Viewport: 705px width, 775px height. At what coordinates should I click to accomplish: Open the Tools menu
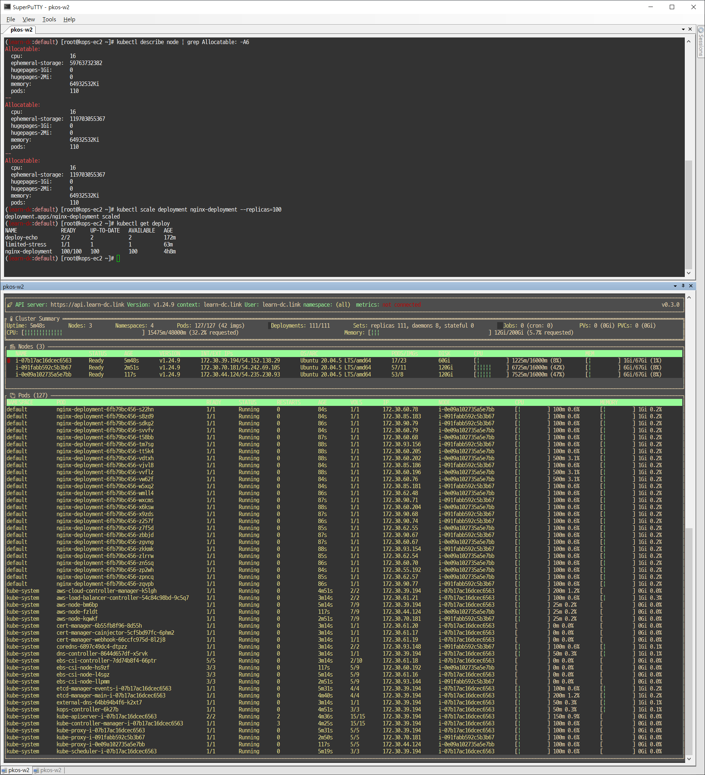point(49,19)
